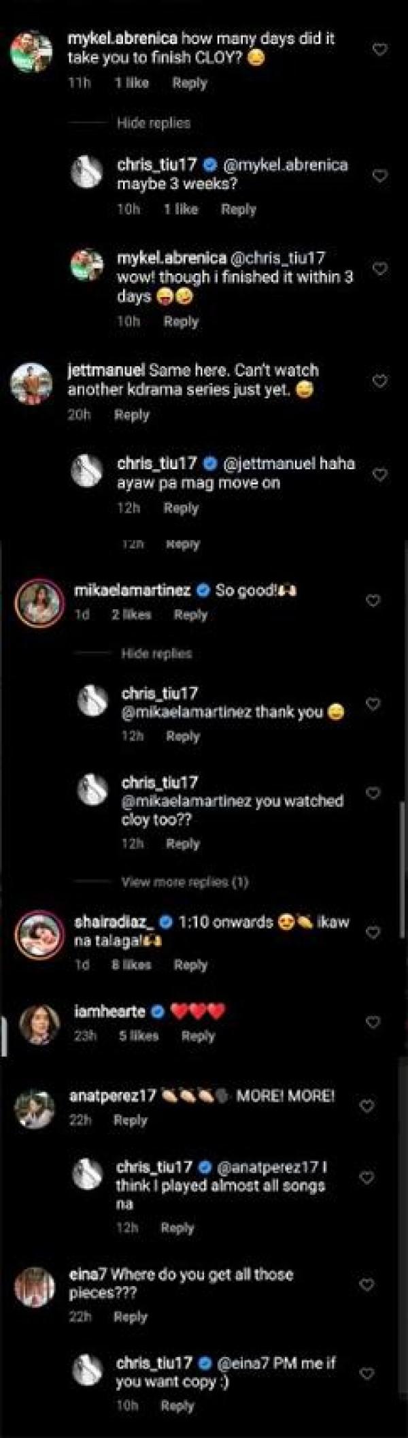Open the @eina7 mention in chris_tiu17's reply

pos(238,1363)
